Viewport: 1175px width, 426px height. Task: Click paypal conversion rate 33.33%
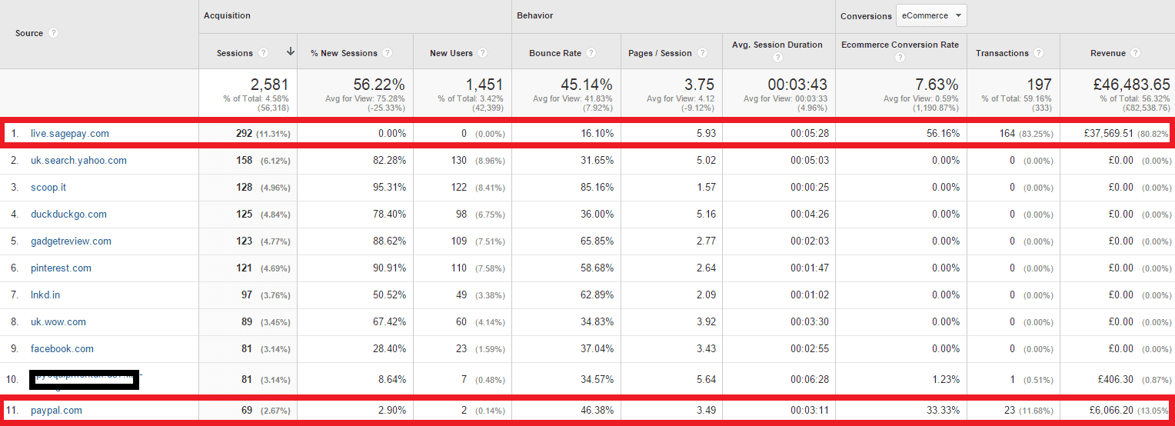(945, 411)
